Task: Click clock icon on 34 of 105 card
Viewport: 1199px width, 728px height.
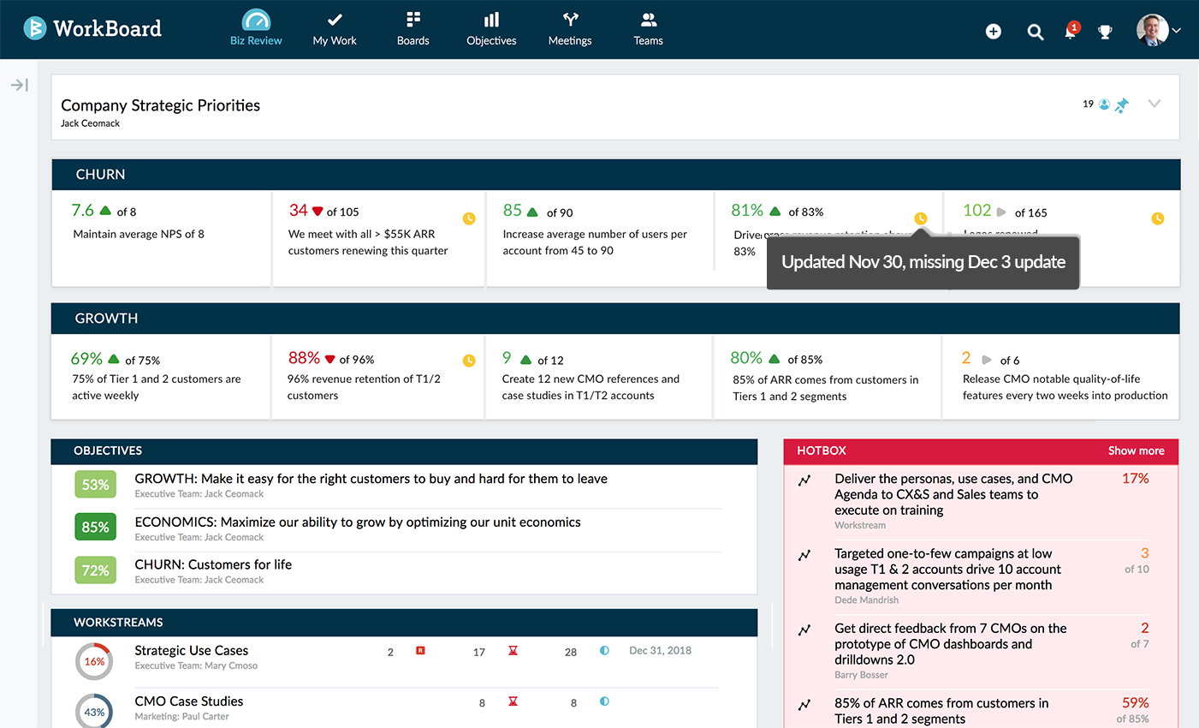Action: click(469, 218)
